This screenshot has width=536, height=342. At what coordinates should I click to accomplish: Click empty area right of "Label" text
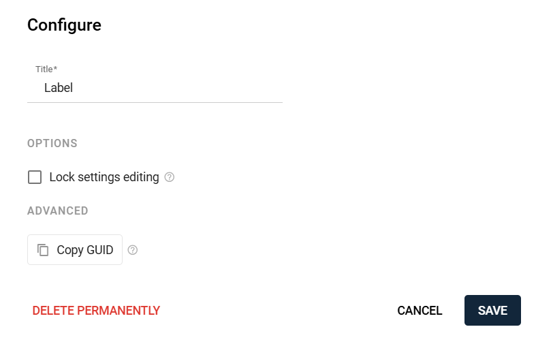pyautogui.click(x=191, y=88)
